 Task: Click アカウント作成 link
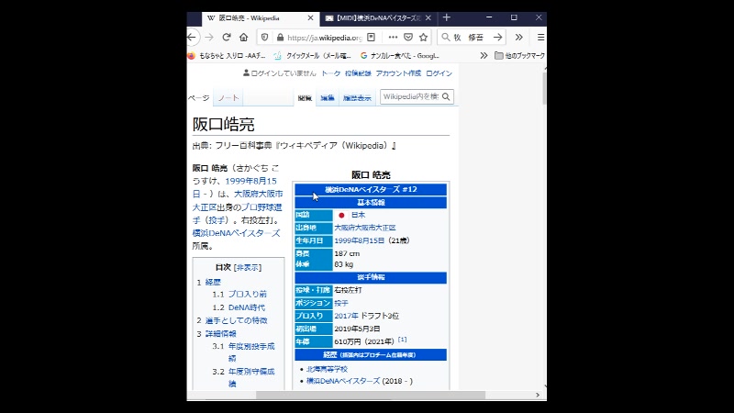(x=398, y=73)
